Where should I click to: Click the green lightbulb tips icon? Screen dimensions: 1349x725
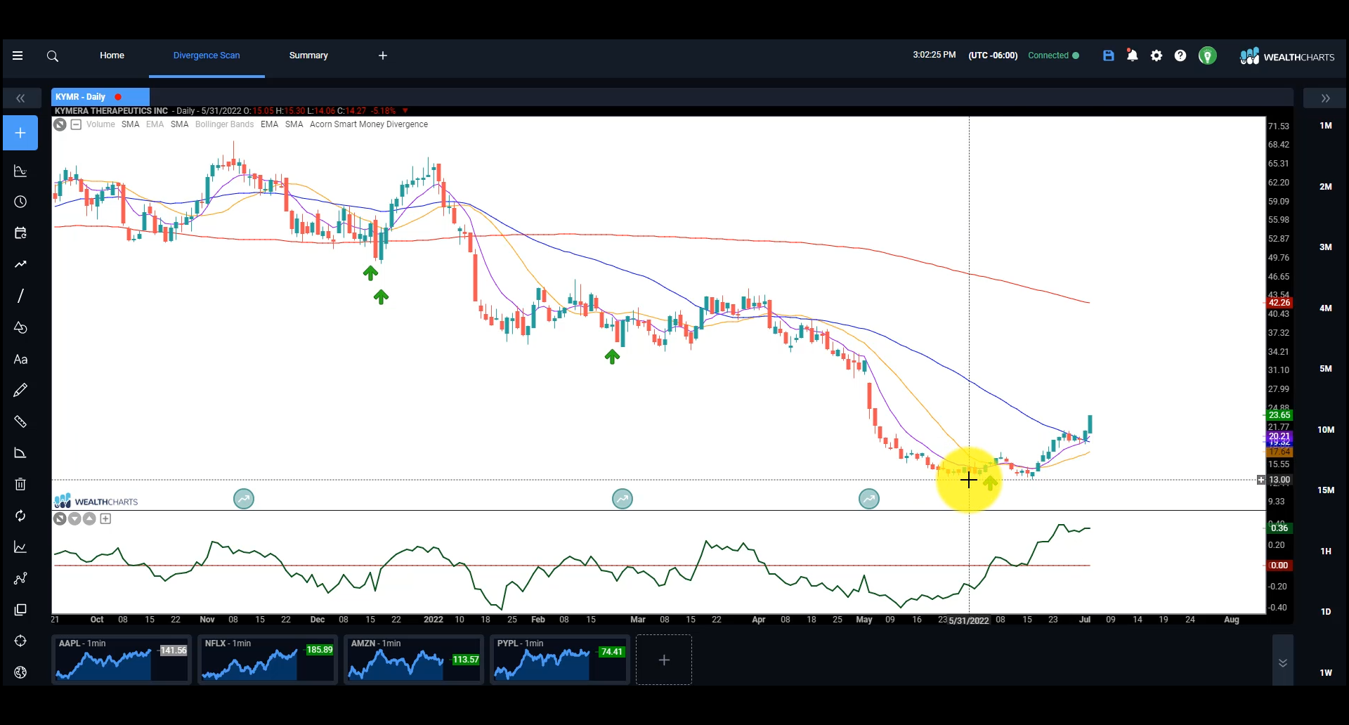pyautogui.click(x=1207, y=55)
